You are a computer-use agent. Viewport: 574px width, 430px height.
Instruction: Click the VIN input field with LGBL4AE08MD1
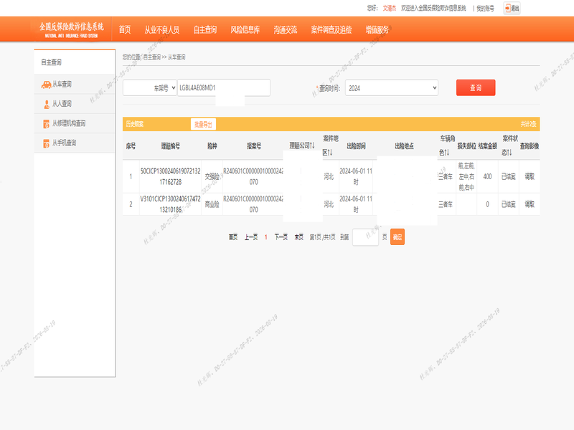click(224, 87)
